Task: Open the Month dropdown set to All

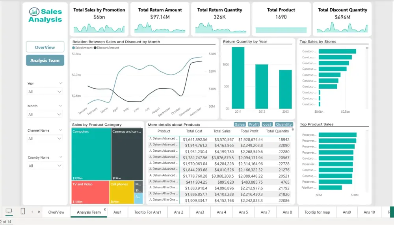Action: (45, 114)
